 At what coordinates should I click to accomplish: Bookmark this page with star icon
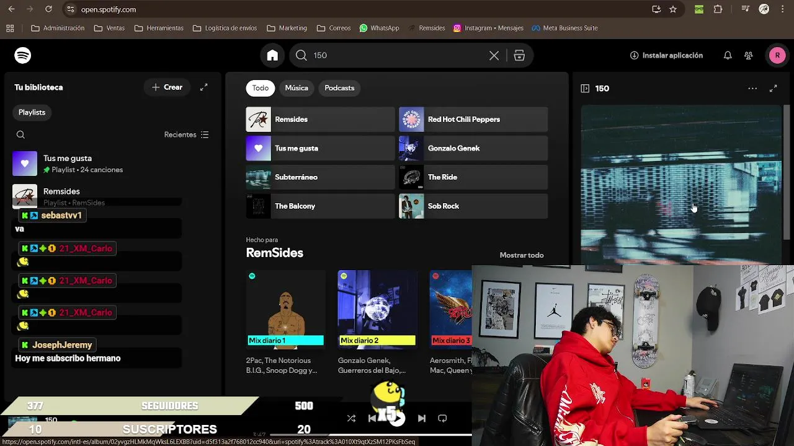(x=673, y=9)
